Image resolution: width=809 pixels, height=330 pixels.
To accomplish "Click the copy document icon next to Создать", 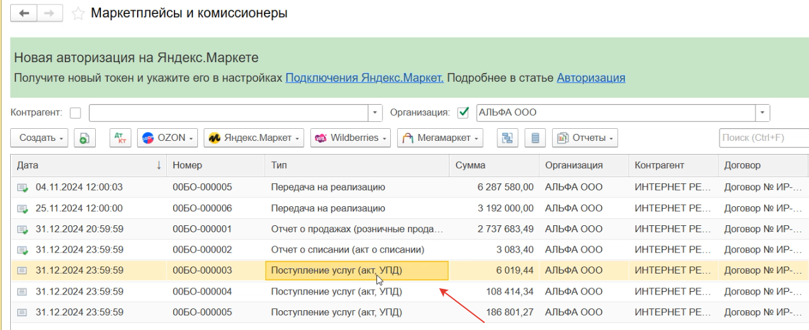I will tap(84, 138).
